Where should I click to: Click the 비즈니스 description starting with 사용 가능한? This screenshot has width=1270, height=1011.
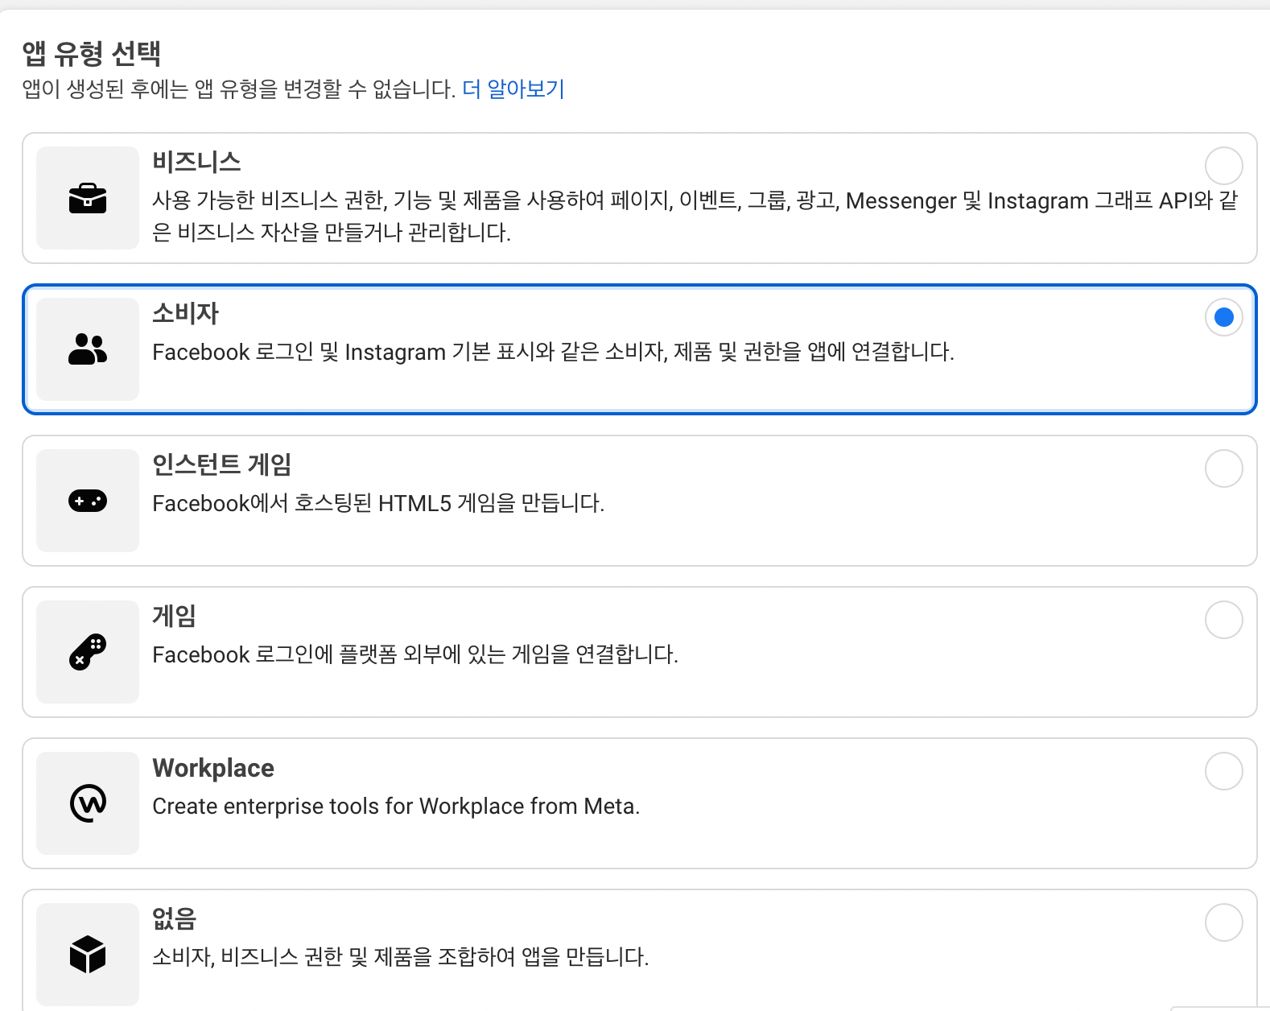(695, 217)
